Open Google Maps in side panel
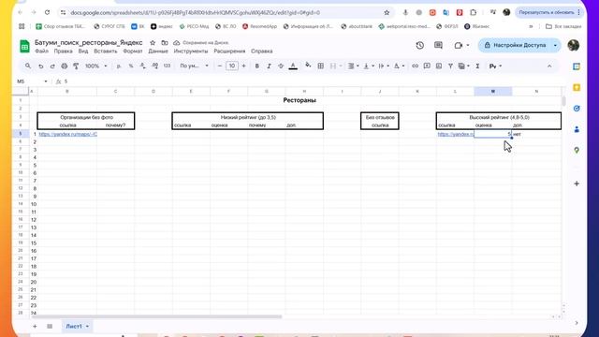Screen dimensions: 599x337 pyautogui.click(x=577, y=150)
